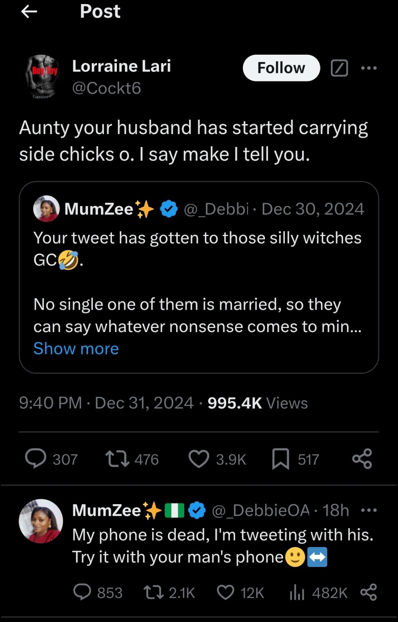Viewport: 398px width, 622px height.
Task: Repost the main post
Action: pyautogui.click(x=117, y=459)
